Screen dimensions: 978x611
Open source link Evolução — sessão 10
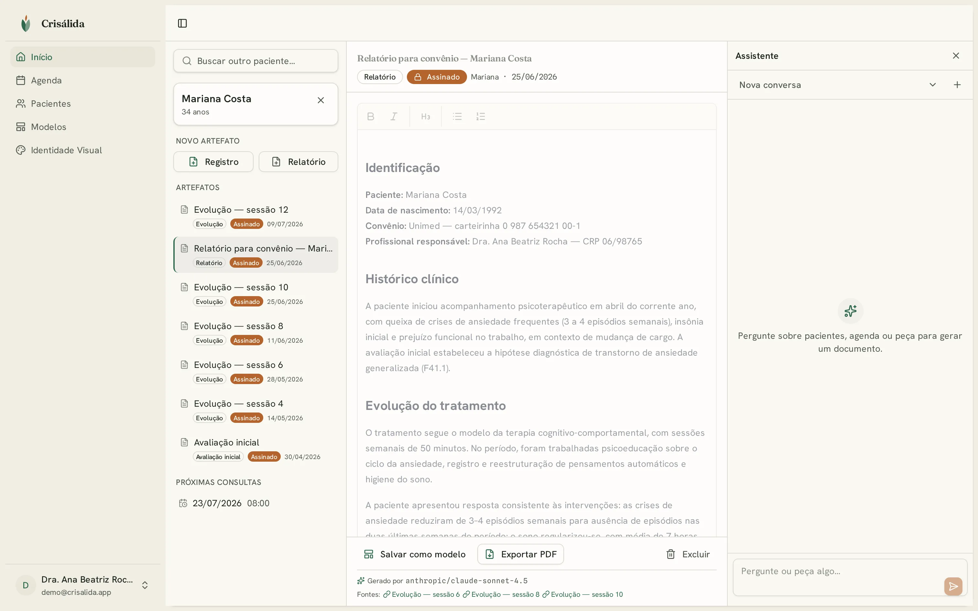coord(583,595)
